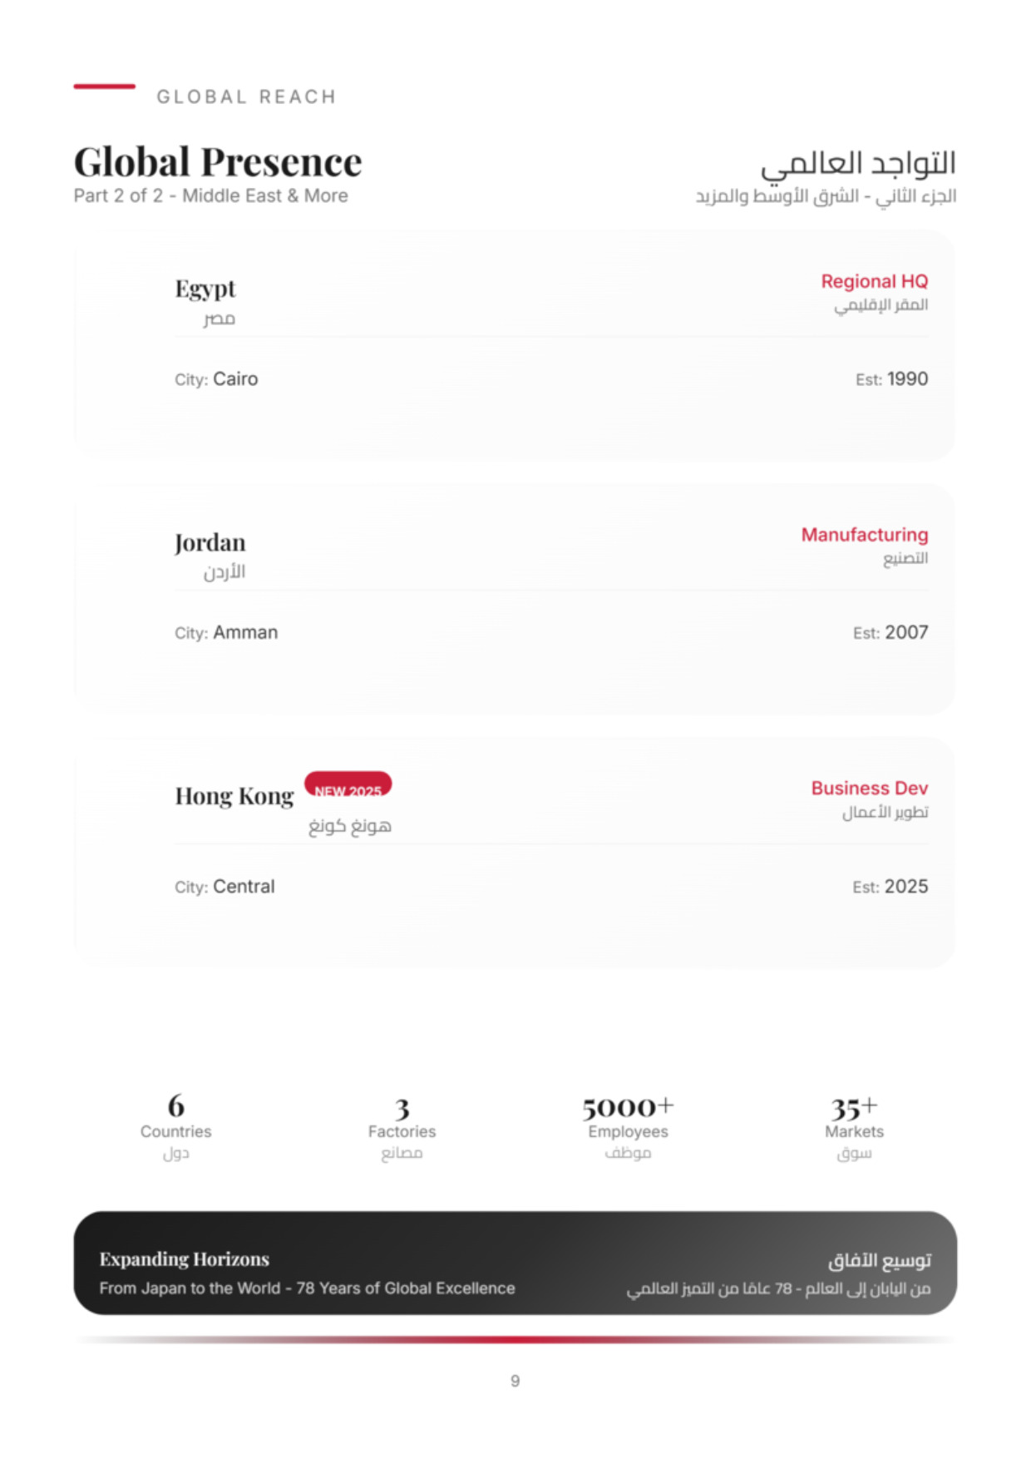Click the Business Dev label
The image size is (1031, 1459).
pyautogui.click(x=869, y=789)
